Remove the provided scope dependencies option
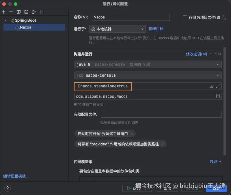Image resolution: width=231 pixels, height=195 pixels. coord(163,144)
